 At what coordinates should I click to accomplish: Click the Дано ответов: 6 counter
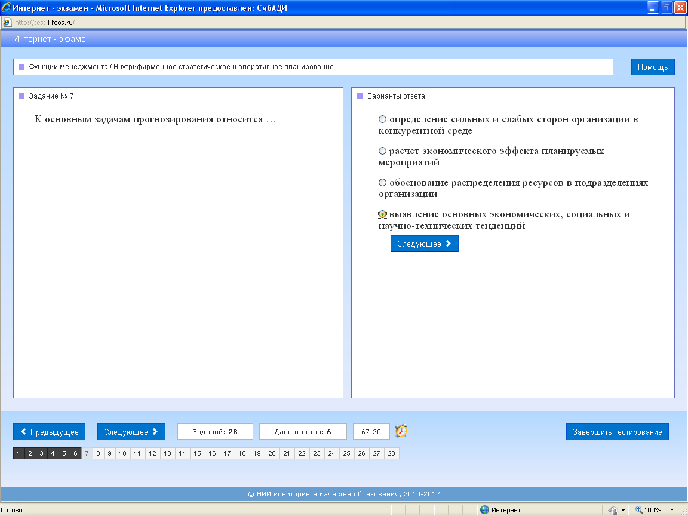tap(303, 432)
